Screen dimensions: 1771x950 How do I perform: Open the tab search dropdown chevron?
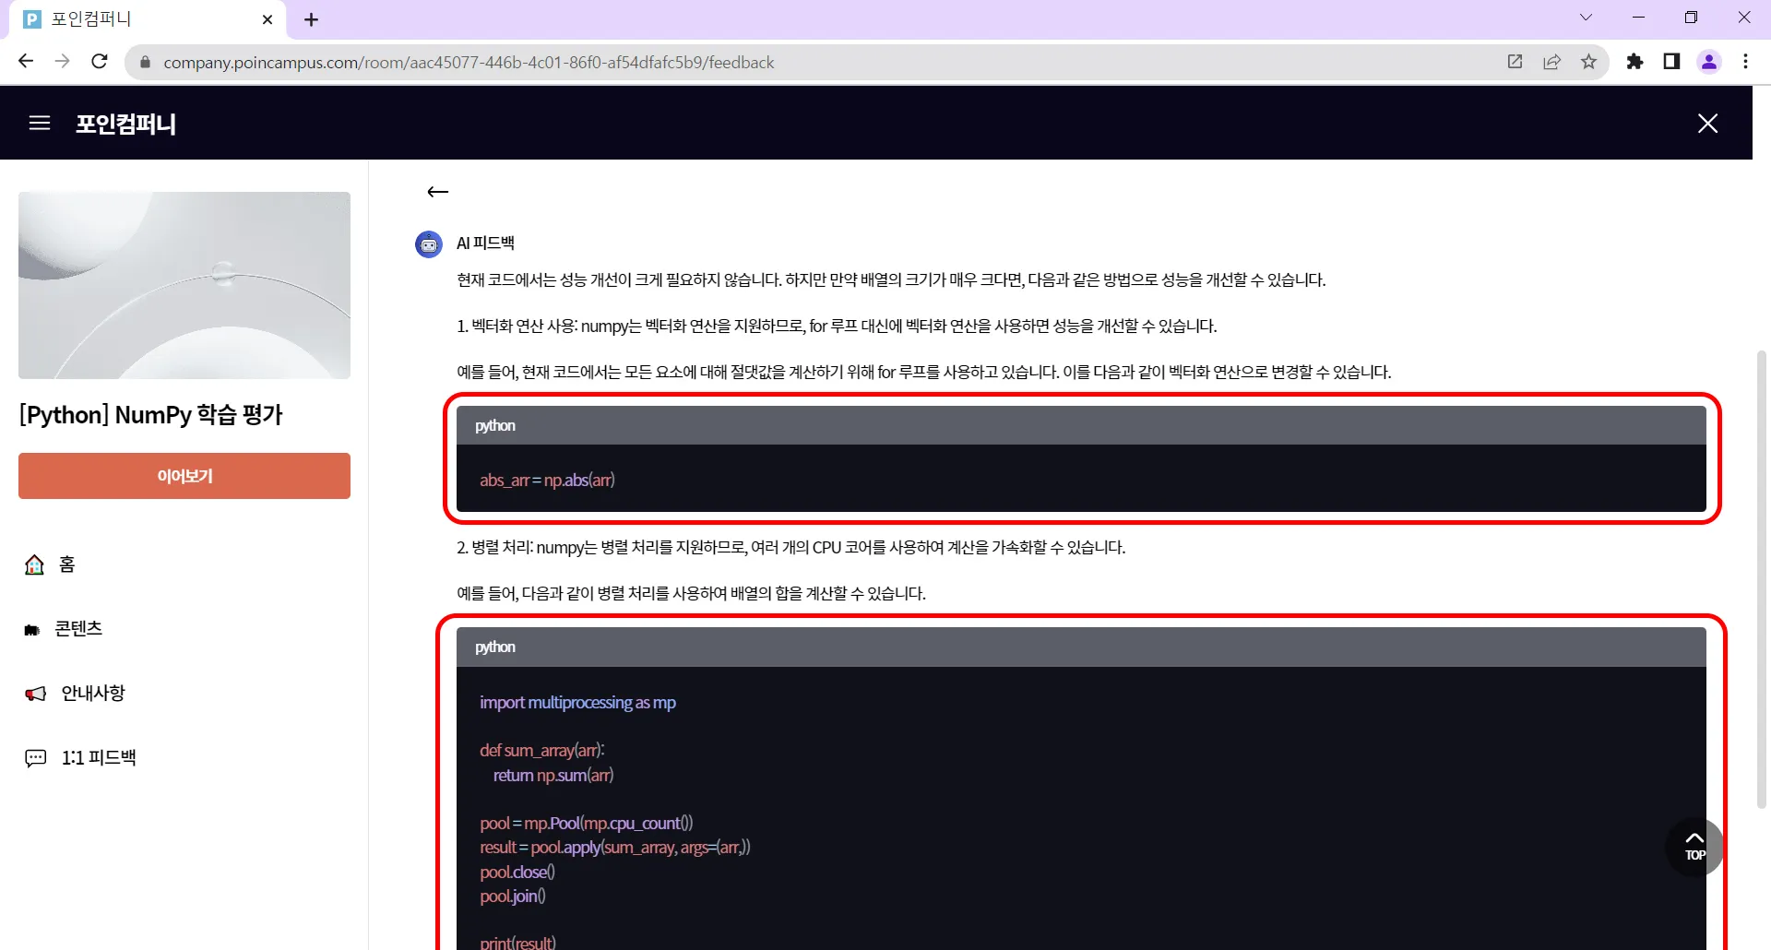point(1586,18)
